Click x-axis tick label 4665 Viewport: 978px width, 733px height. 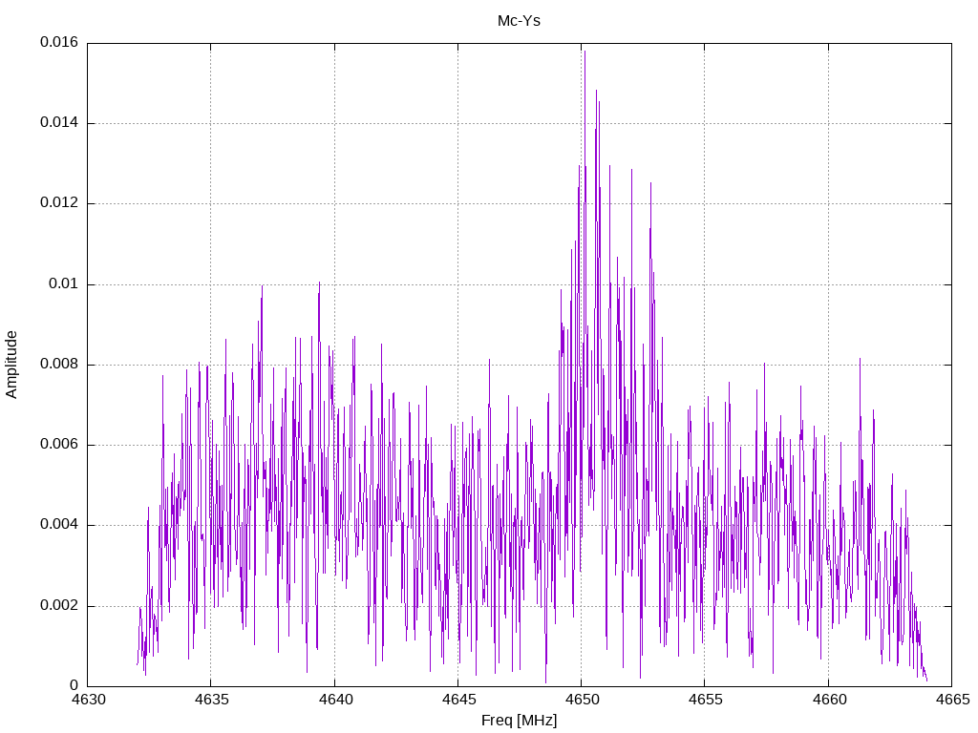[x=953, y=700]
